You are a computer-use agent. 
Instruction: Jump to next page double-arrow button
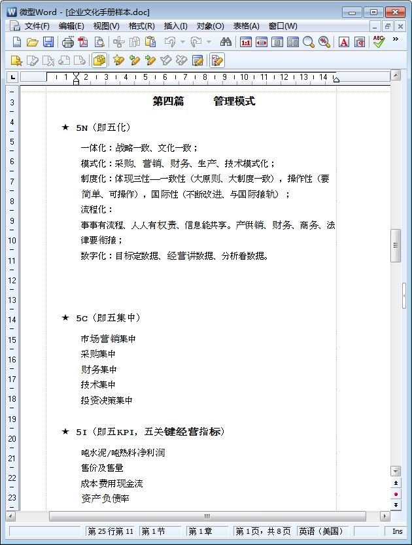(396, 505)
